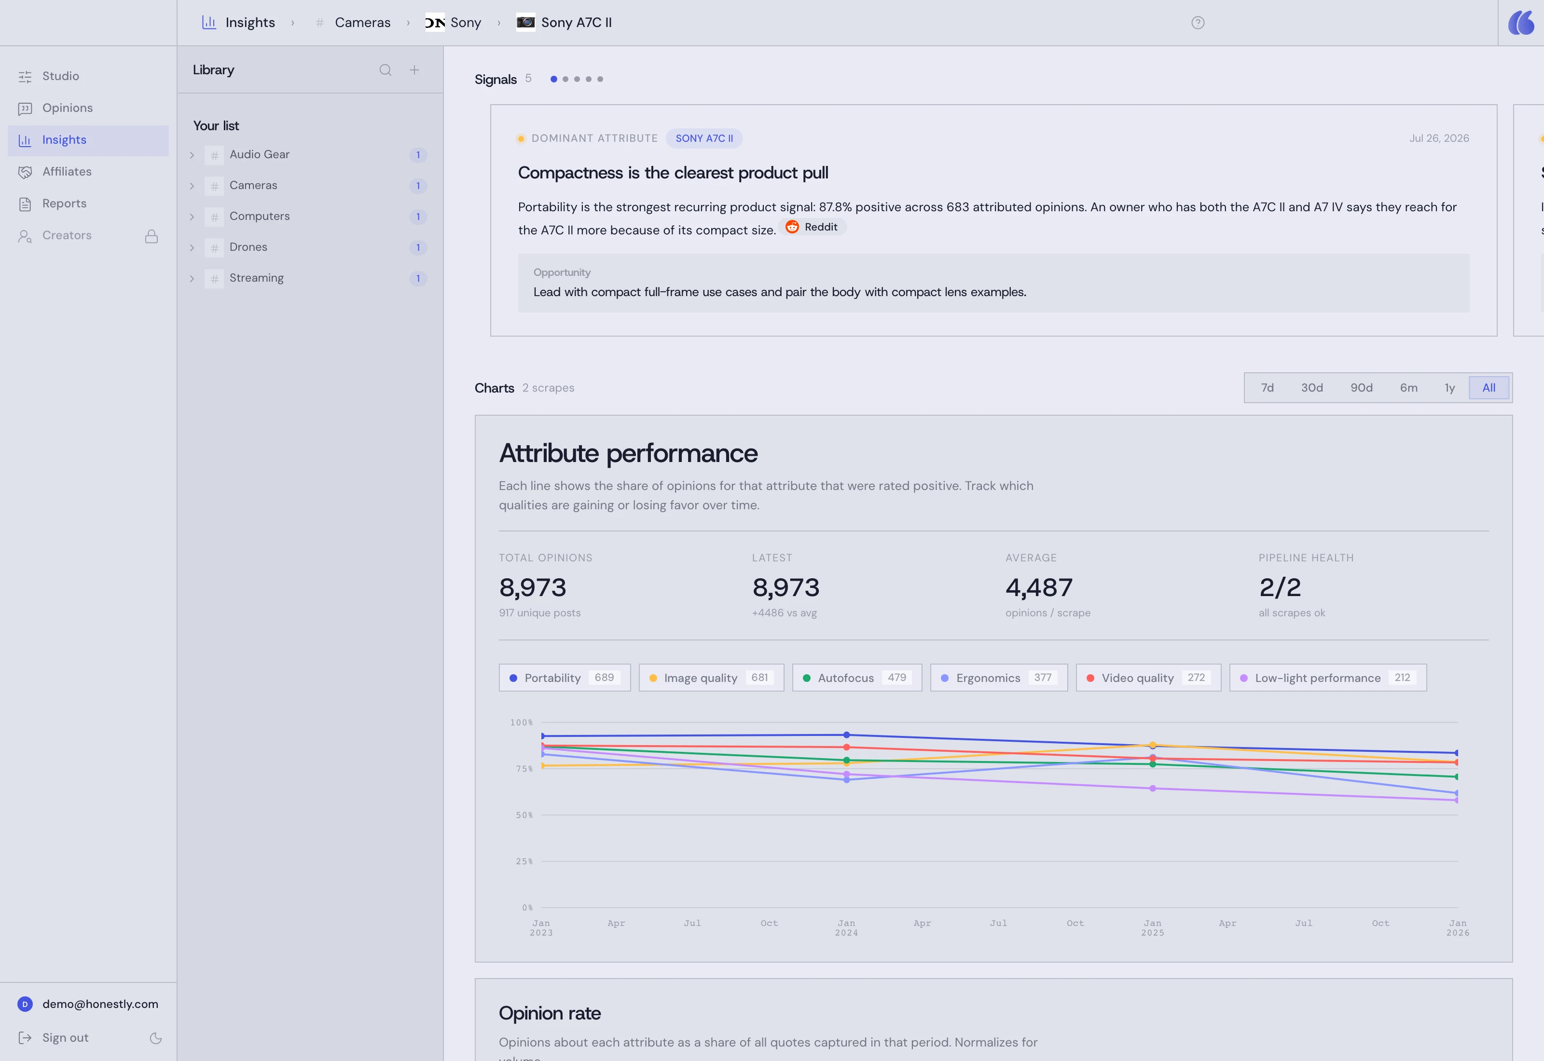Click the help question-mark icon
1544x1061 pixels.
[x=1198, y=23]
